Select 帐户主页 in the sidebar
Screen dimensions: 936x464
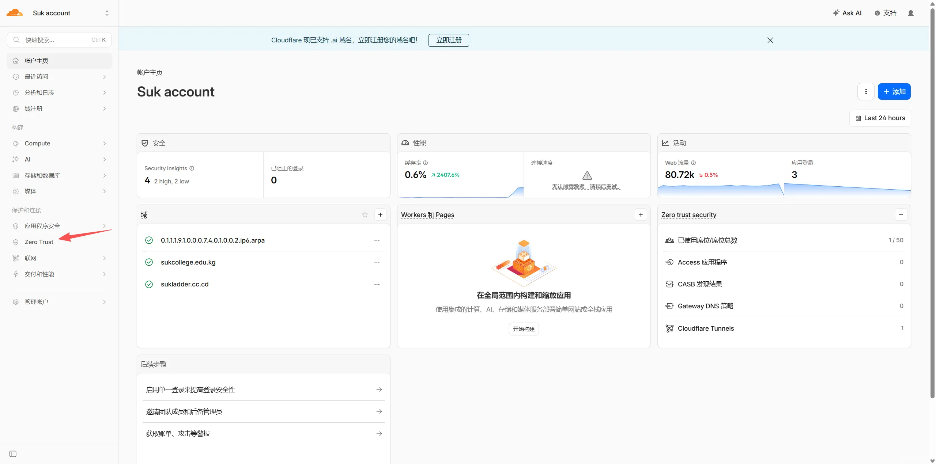59,61
